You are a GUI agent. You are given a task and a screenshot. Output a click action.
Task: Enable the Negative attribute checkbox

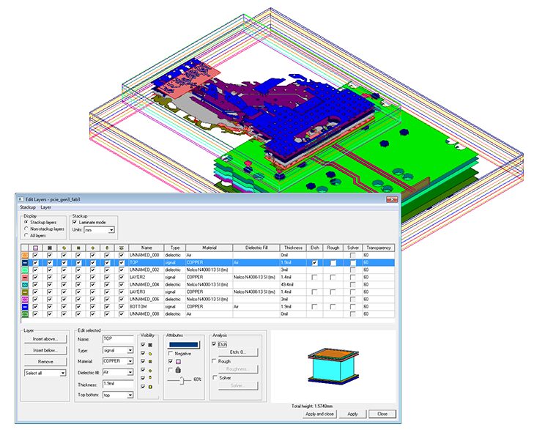tap(170, 352)
